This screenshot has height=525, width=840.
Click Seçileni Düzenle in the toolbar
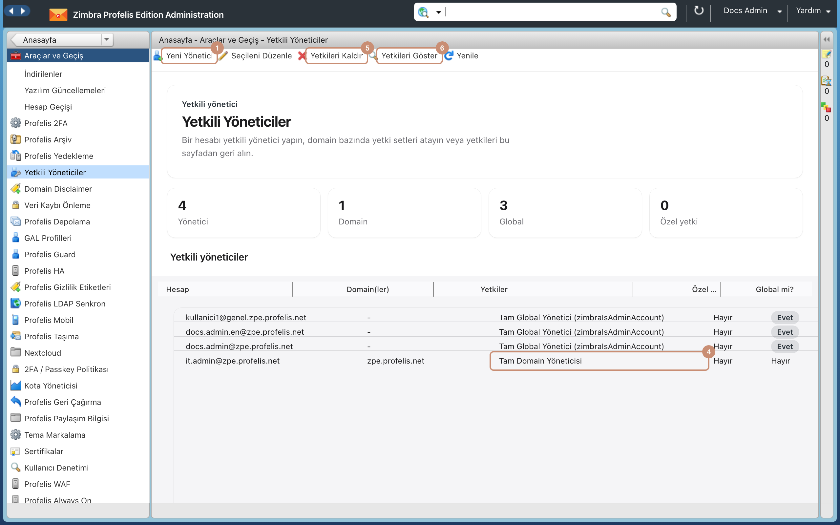point(261,55)
